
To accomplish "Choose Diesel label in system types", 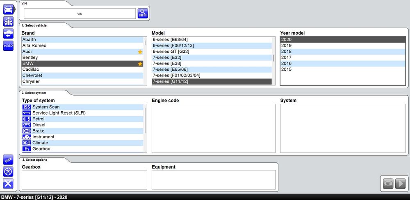I will (x=39, y=125).
